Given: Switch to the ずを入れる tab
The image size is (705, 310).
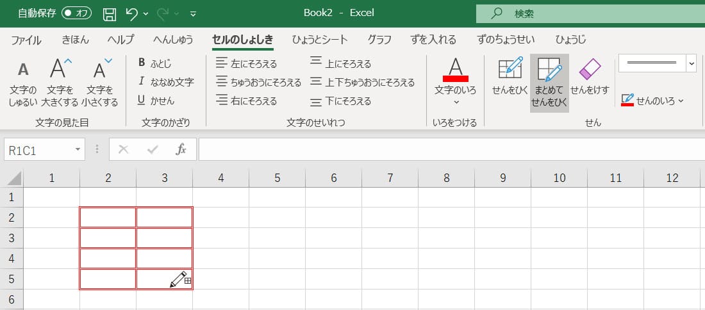Looking at the screenshot, I should (x=433, y=40).
